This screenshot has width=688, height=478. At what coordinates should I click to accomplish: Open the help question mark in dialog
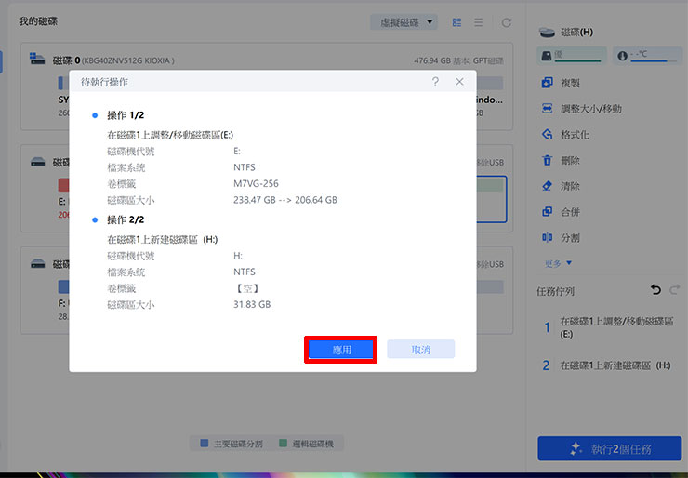point(435,82)
